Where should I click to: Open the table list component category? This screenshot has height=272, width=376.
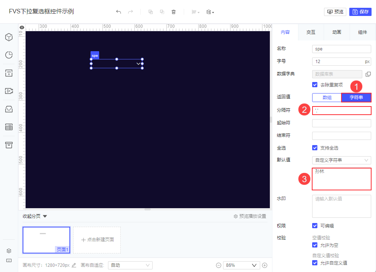pyautogui.click(x=9, y=127)
